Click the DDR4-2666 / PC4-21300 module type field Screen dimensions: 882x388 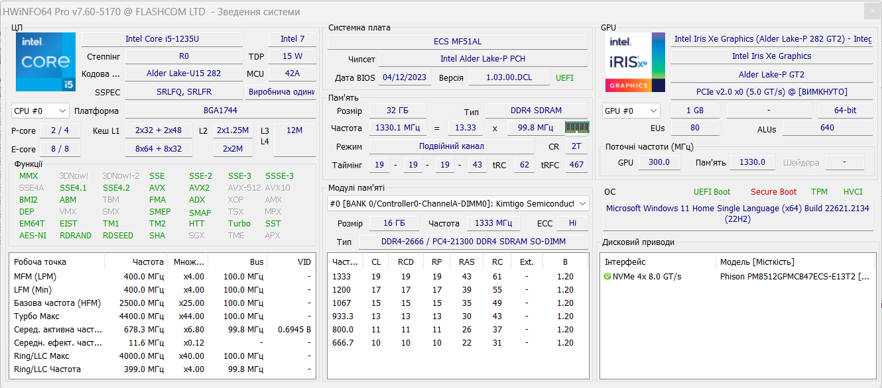tap(473, 242)
